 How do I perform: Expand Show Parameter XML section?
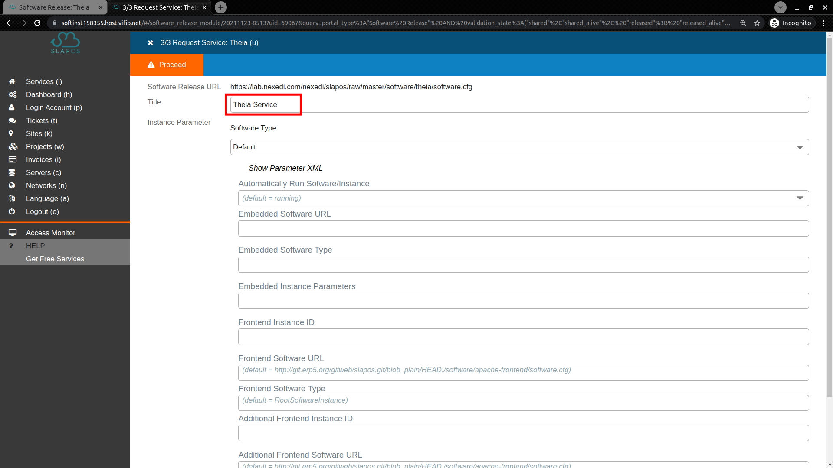click(x=285, y=168)
